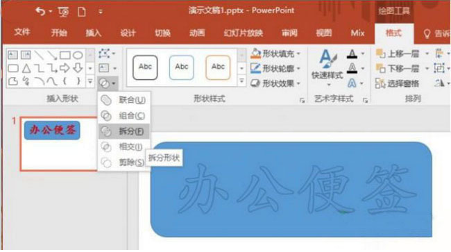Open 选择窗格 selection pane
Viewport: 451px width, 252px height.
point(397,84)
